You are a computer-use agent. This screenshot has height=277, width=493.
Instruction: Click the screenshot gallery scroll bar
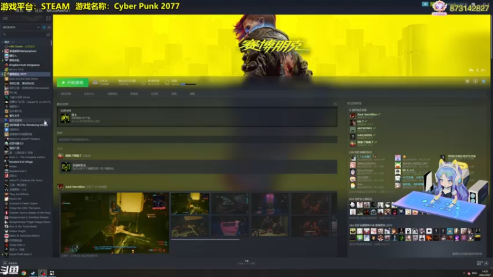click(205, 239)
